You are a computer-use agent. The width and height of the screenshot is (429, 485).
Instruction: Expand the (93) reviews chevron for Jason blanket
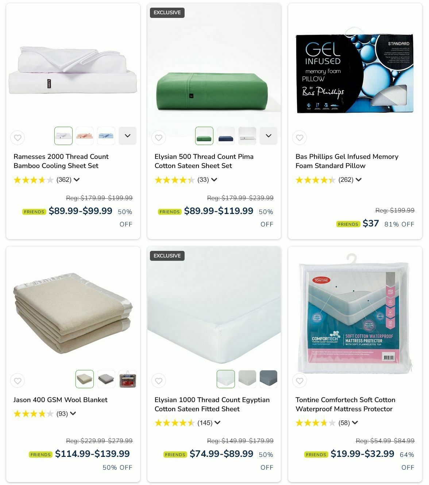[x=73, y=414]
